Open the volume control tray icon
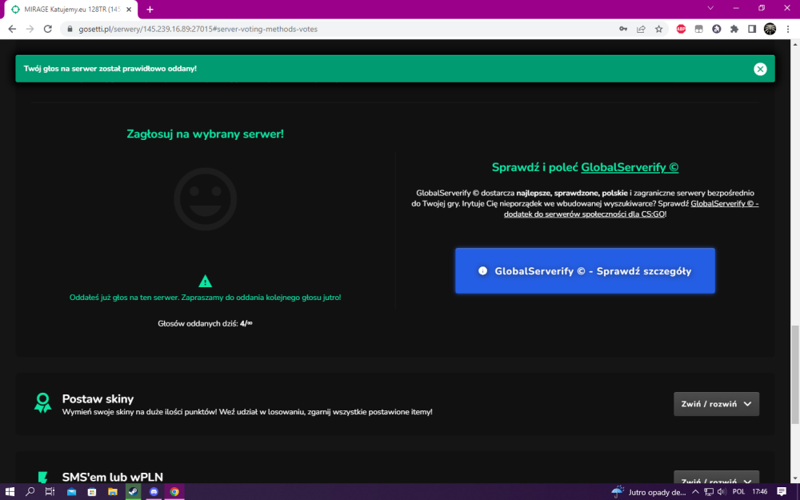Screen dimensions: 800x500 coord(722,492)
